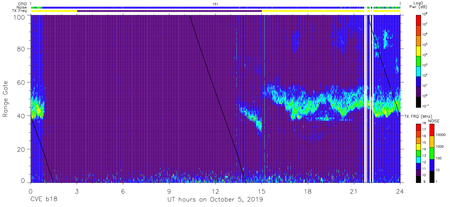Click the Range Gate tick label 20
450x207 pixels.
click(x=21, y=149)
